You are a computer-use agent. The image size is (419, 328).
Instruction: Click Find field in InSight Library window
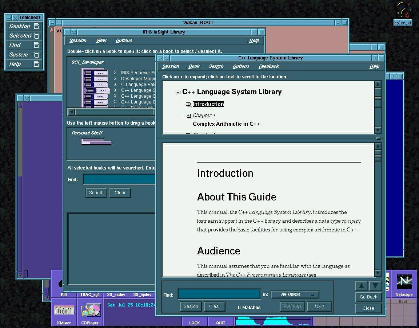119,179
